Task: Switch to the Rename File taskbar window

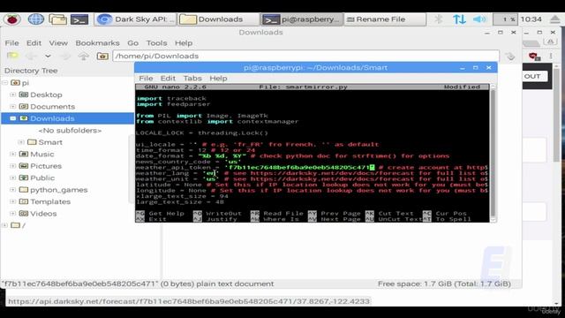Action: 385,19
